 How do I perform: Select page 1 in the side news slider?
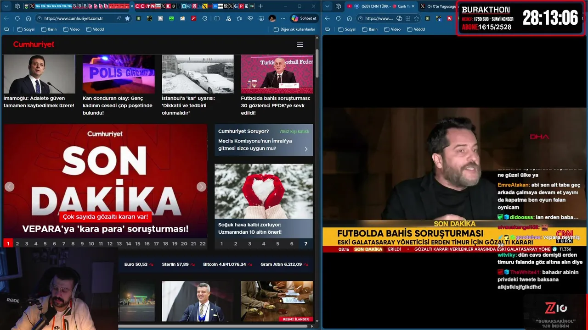[x=221, y=244]
